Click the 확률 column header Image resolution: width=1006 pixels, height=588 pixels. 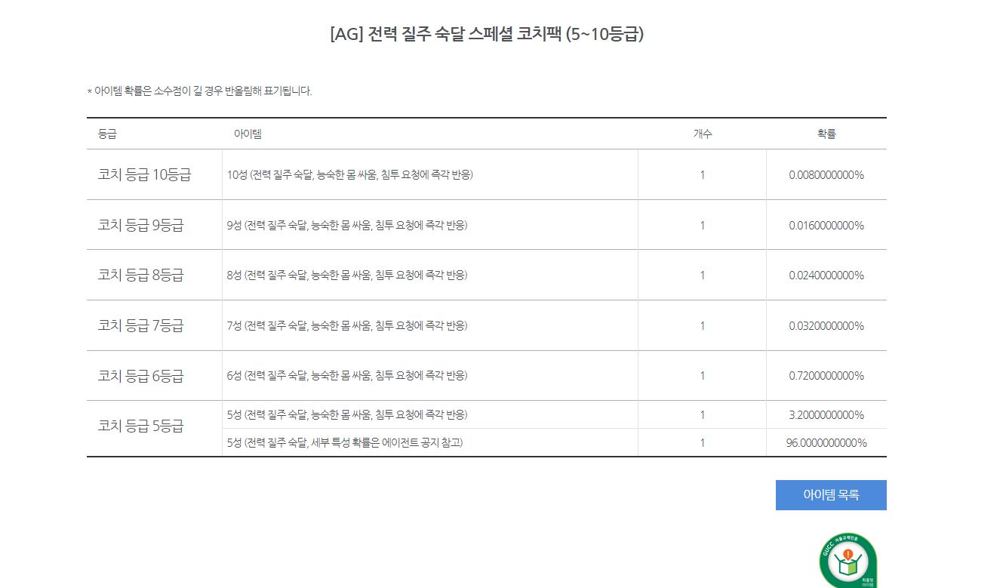pos(826,134)
